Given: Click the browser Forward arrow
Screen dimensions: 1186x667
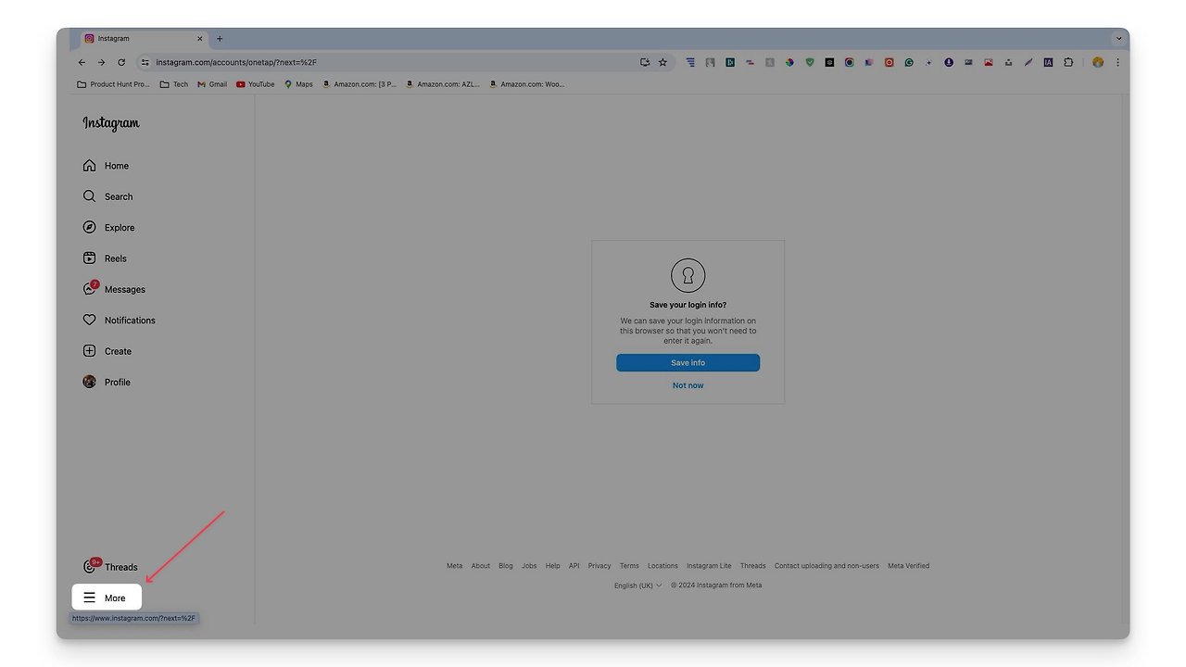Looking at the screenshot, I should [101, 62].
